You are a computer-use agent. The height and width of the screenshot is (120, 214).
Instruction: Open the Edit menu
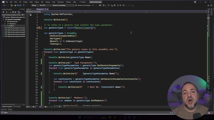click(x=11, y=2)
